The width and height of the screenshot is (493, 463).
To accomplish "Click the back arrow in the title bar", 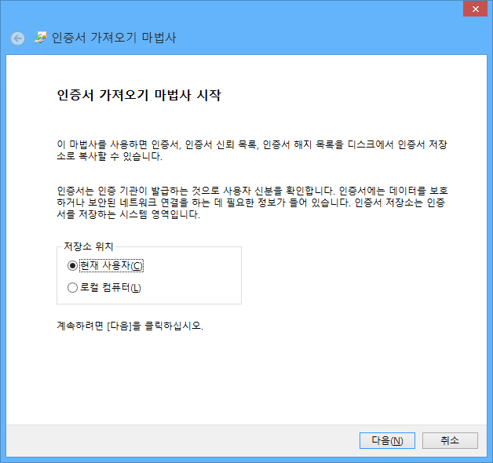I will pos(17,38).
